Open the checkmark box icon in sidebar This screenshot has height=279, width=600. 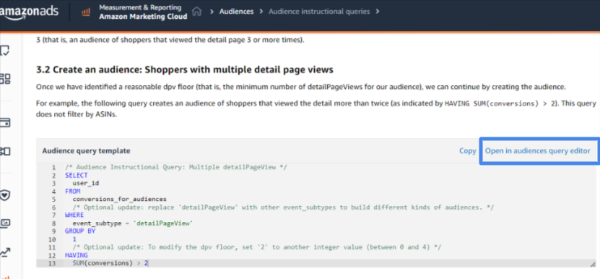coord(5,51)
